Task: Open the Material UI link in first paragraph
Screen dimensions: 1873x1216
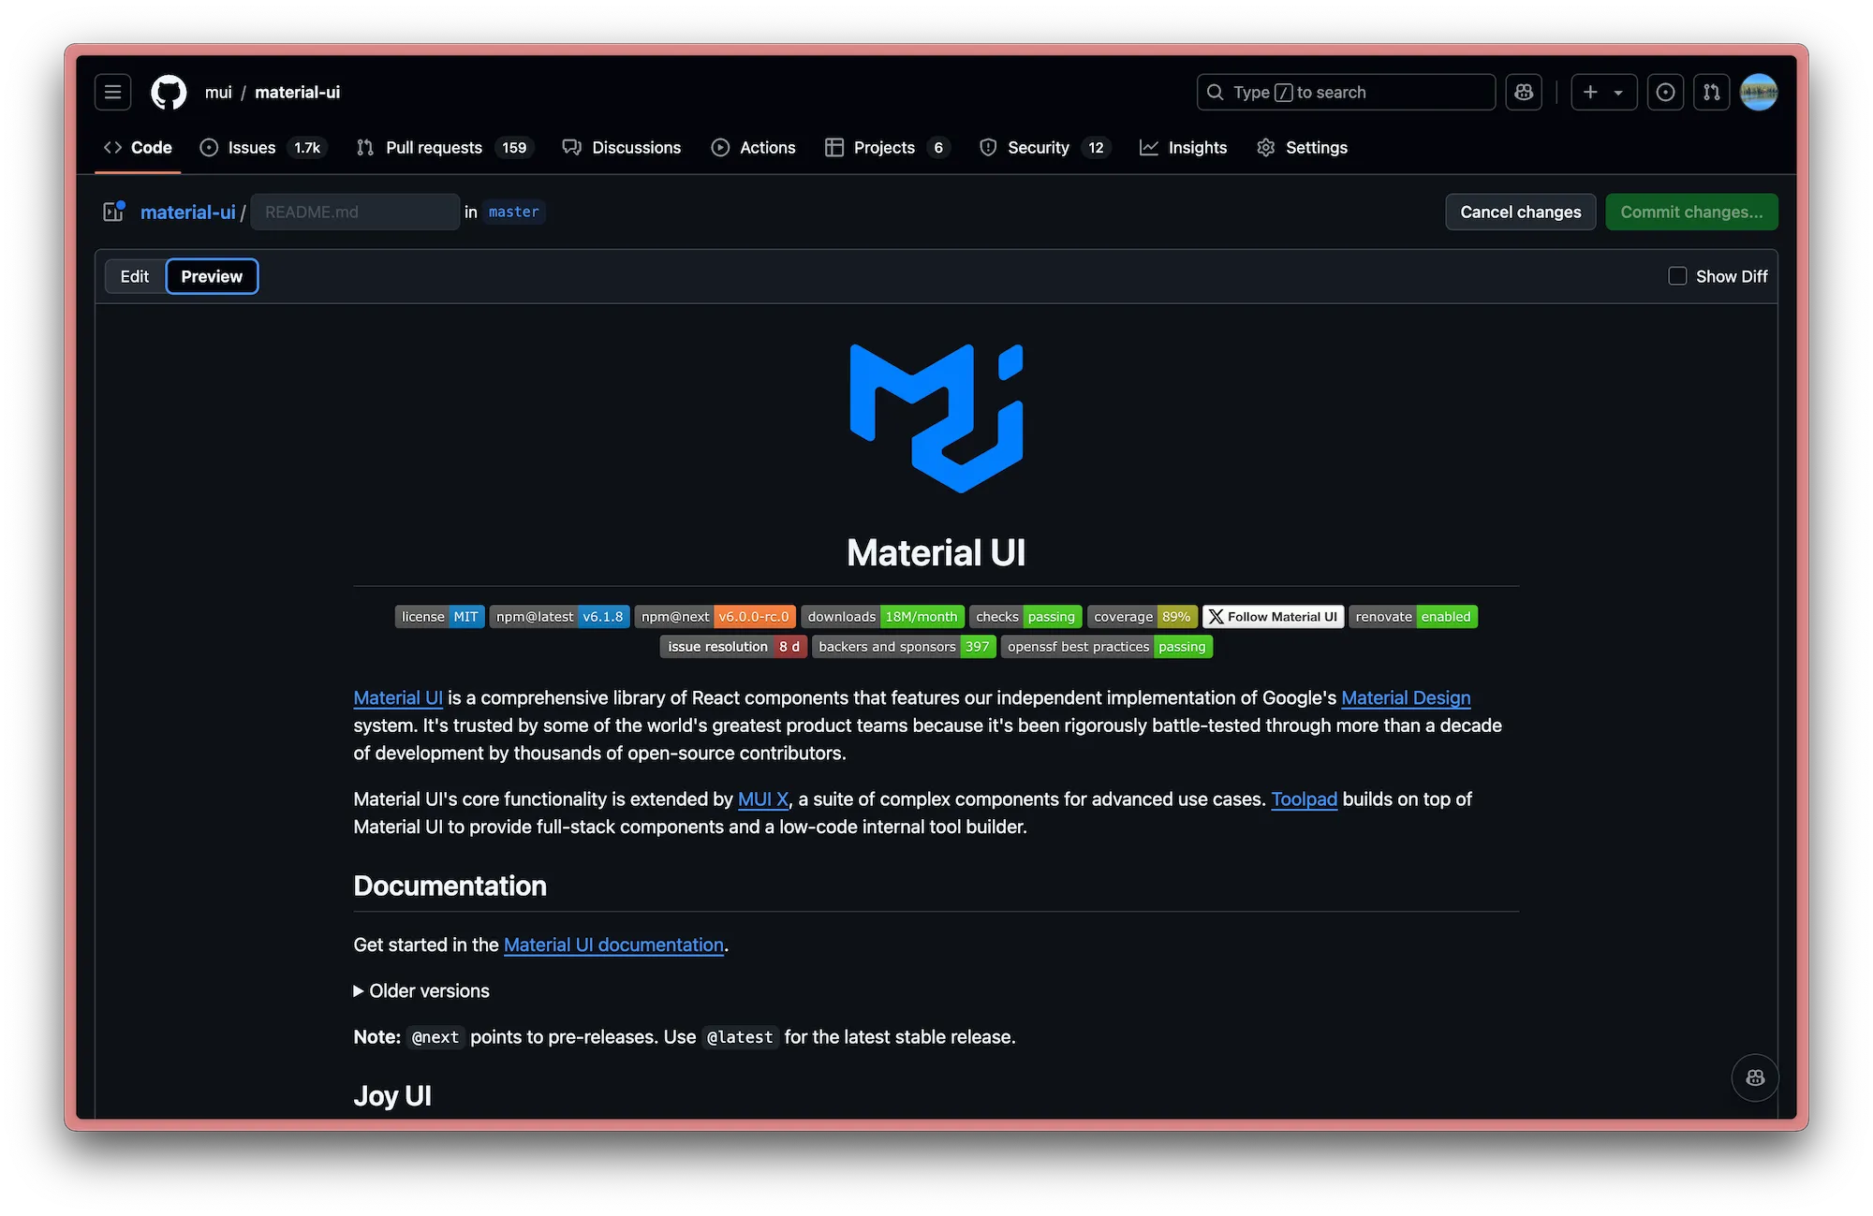Action: coord(398,697)
